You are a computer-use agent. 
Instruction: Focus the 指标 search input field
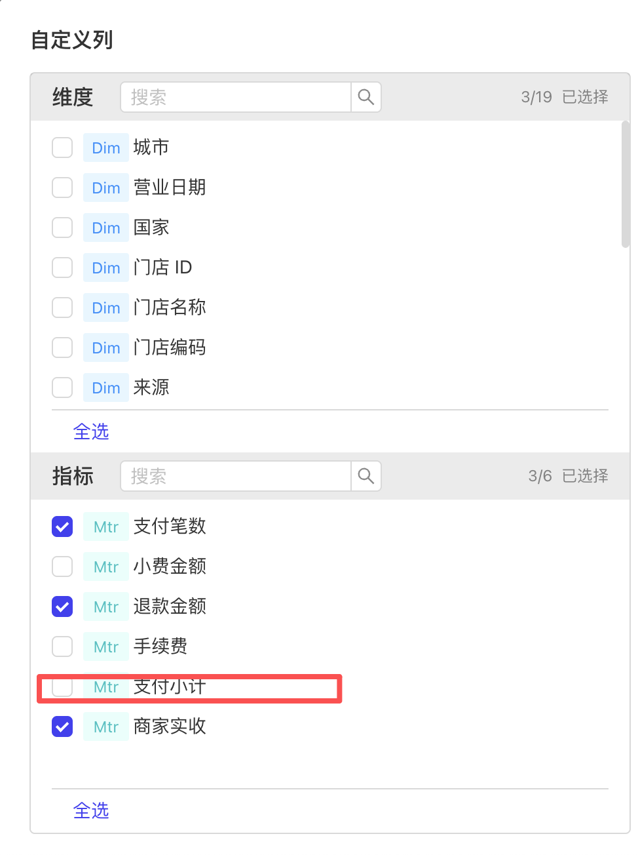[236, 476]
